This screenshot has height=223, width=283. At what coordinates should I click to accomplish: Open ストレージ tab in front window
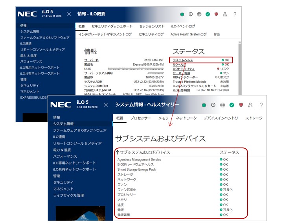coord(254,118)
